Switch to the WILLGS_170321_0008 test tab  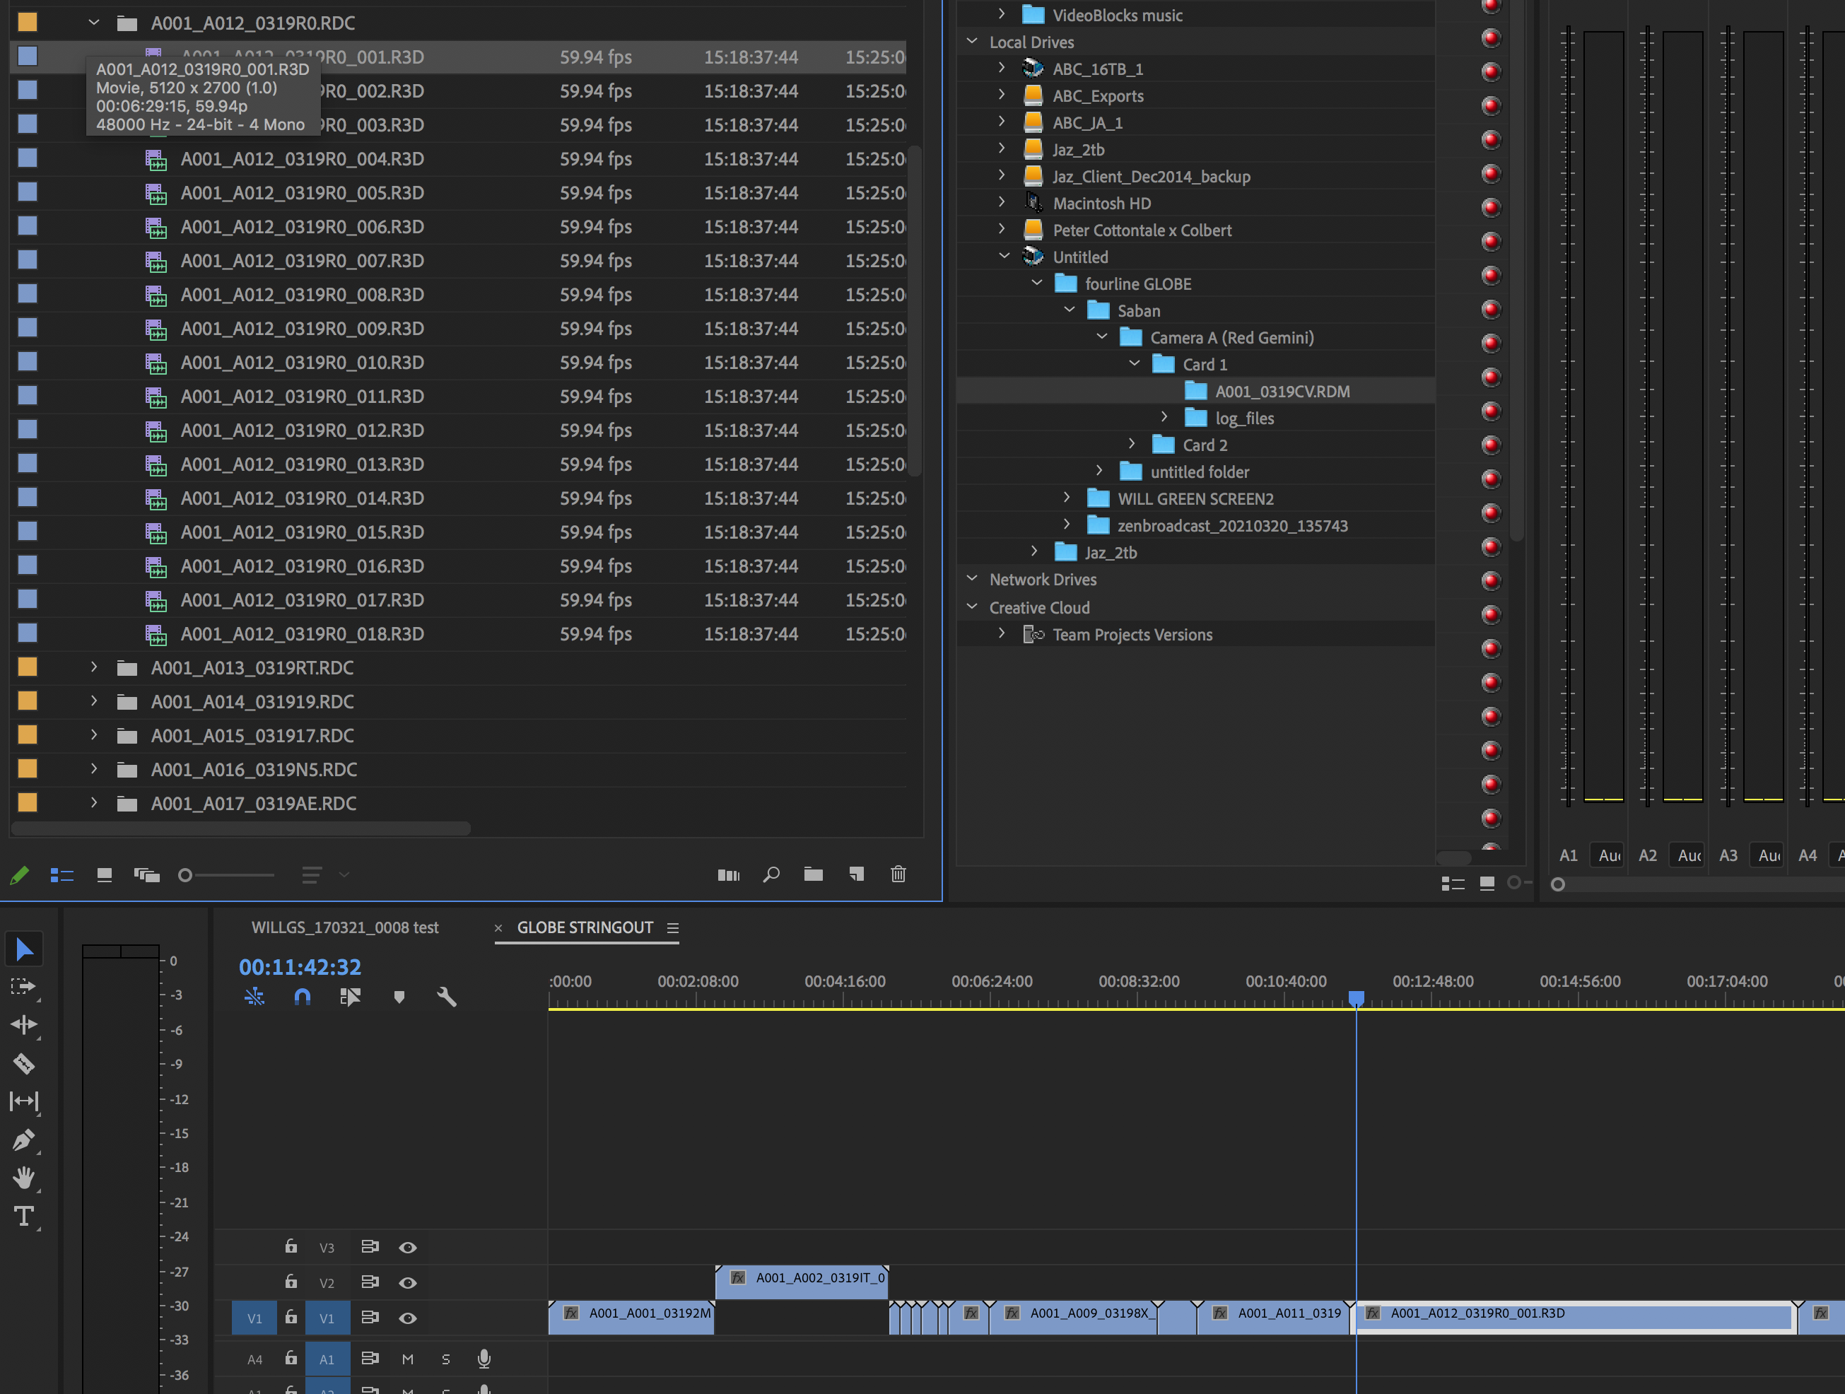click(344, 927)
